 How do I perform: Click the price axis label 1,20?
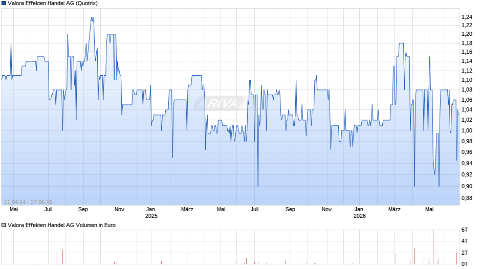pos(467,34)
